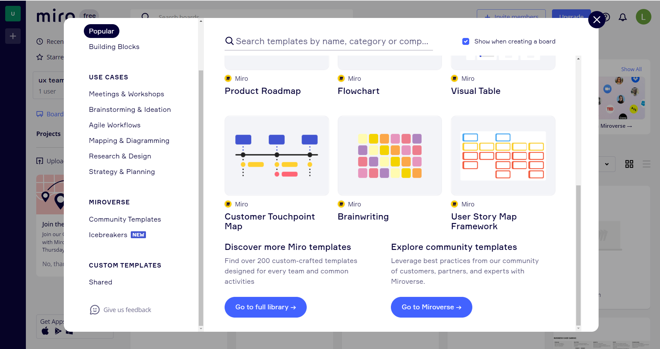Open the sort dropdown arrow in dashboard
This screenshot has width=660, height=349.
click(x=607, y=164)
